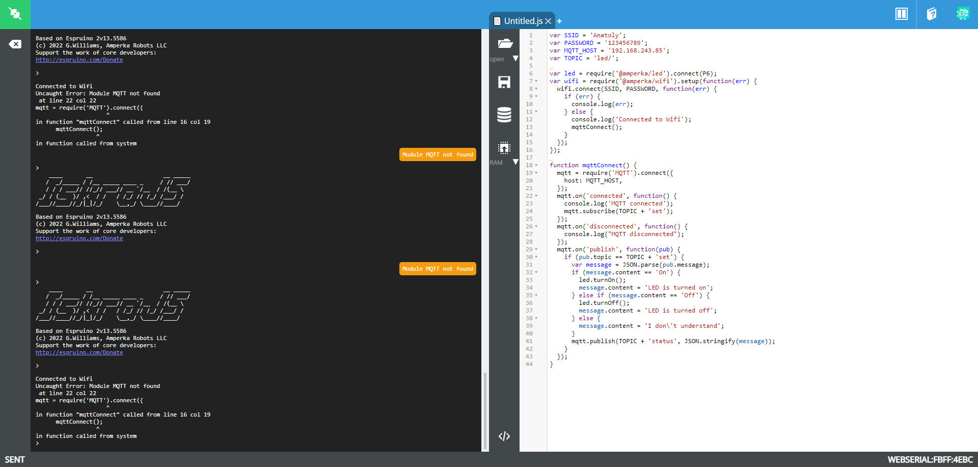This screenshot has width=978, height=467.
Task: Collapse the code fold at line 11
Action: coord(536,112)
